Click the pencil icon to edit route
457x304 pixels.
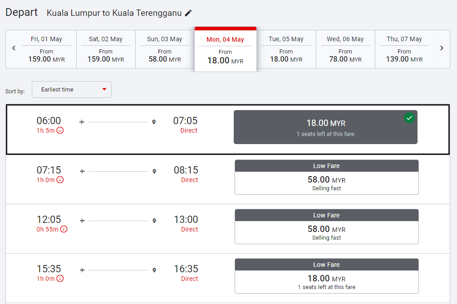(189, 13)
